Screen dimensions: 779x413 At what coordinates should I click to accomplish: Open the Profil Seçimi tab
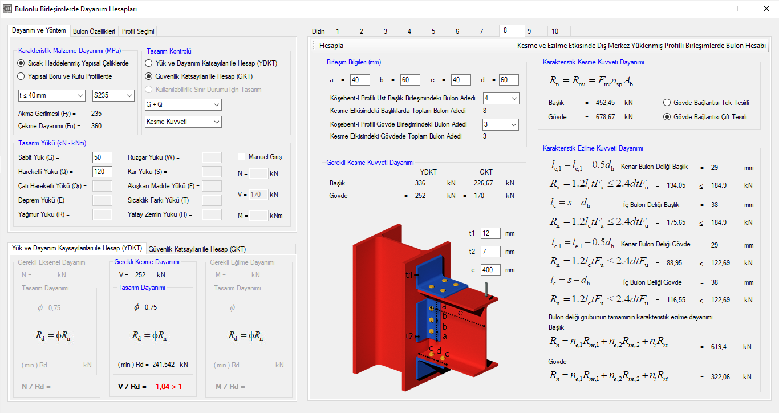coord(137,31)
